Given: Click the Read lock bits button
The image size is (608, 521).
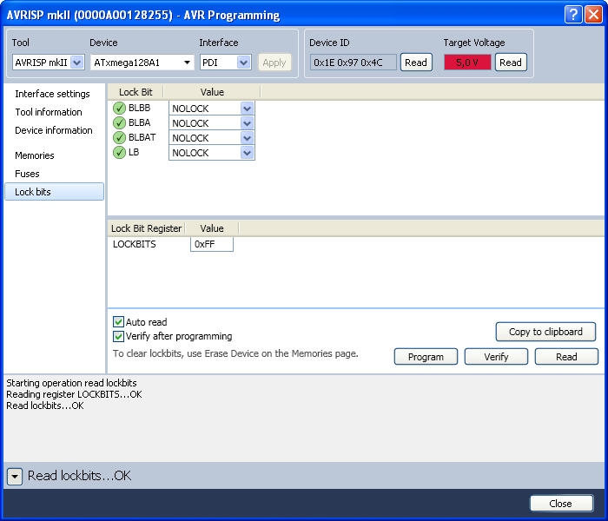Looking at the screenshot, I should click(566, 357).
